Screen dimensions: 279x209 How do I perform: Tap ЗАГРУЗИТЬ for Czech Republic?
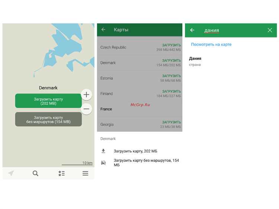pos(171,45)
